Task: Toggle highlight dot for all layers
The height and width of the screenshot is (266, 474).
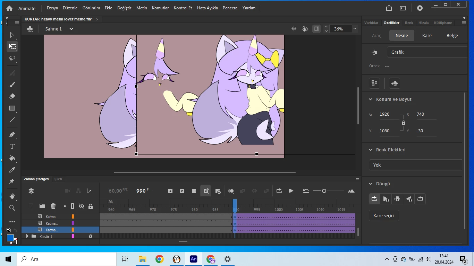Action: [x=65, y=206]
